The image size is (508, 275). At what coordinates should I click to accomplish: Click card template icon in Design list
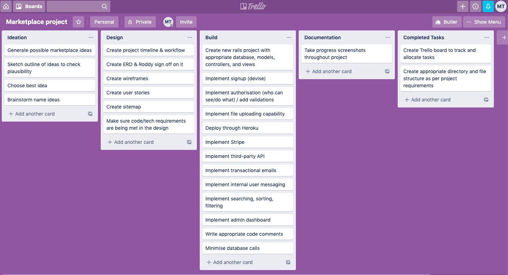pos(189,142)
